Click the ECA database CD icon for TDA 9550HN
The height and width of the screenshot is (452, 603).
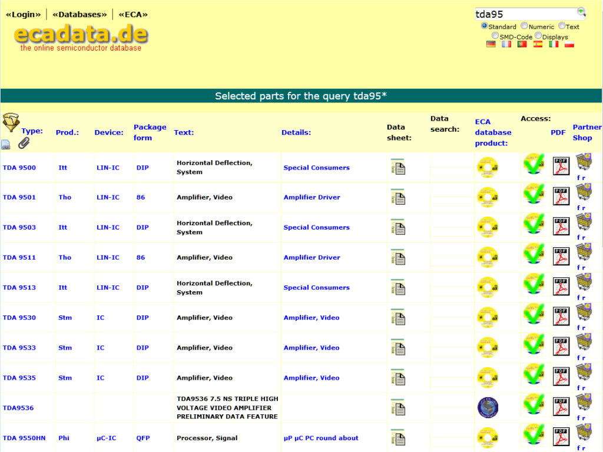click(488, 438)
